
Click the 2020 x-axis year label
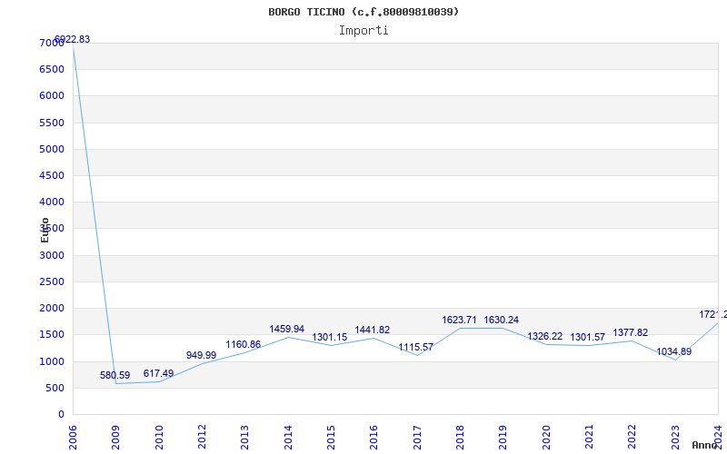coord(546,438)
